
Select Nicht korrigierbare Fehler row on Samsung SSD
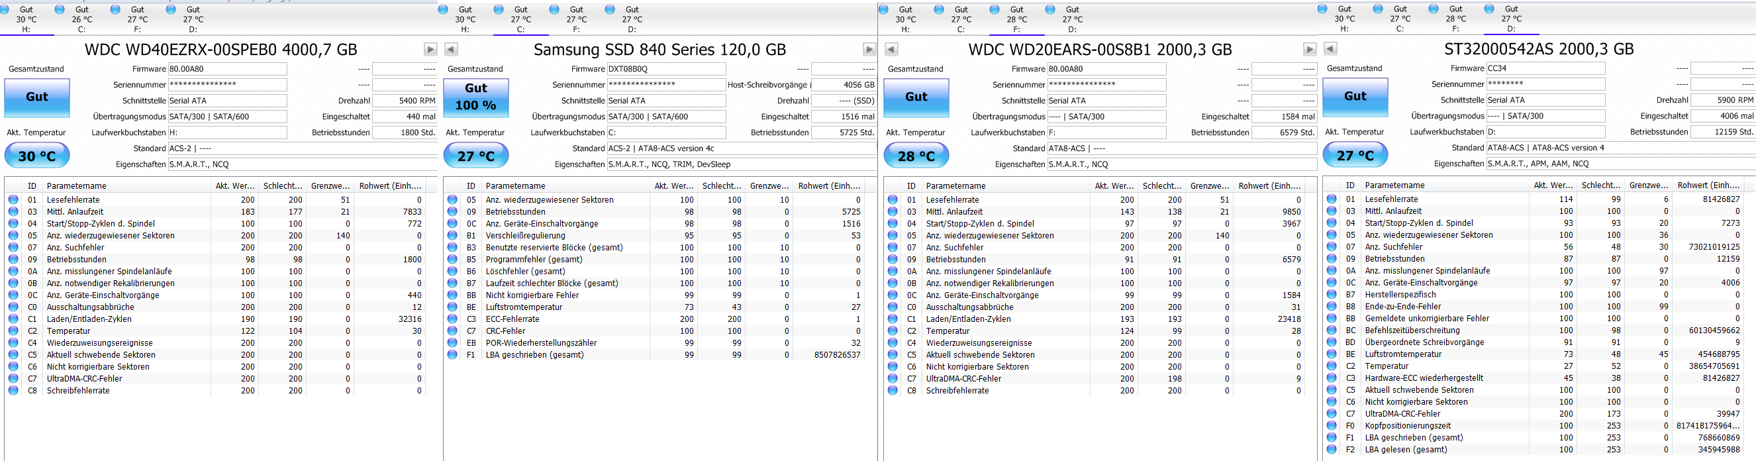click(654, 295)
